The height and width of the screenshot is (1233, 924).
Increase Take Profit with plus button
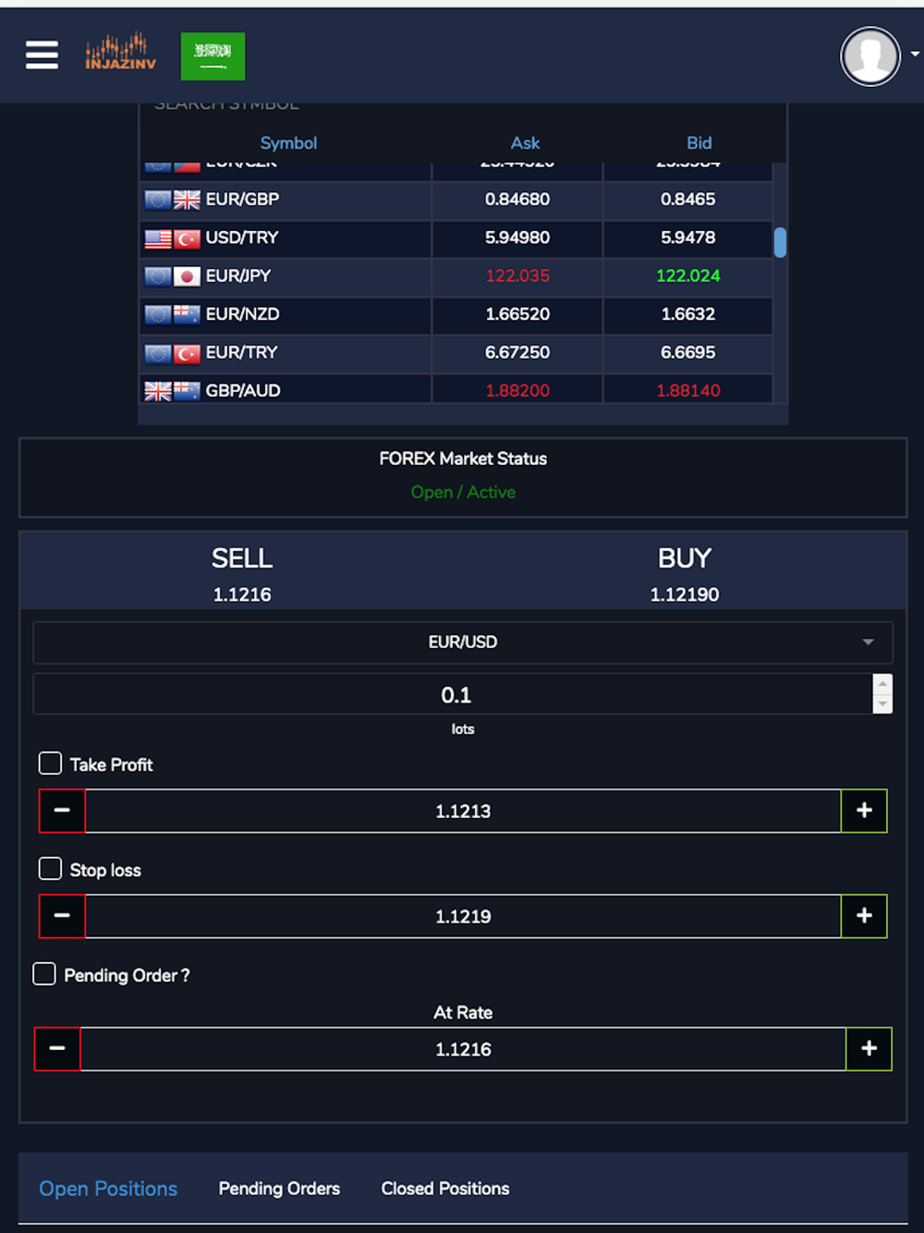point(864,811)
